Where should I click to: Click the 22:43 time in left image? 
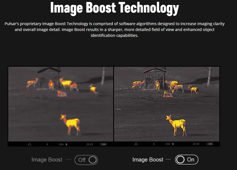coord(89,144)
